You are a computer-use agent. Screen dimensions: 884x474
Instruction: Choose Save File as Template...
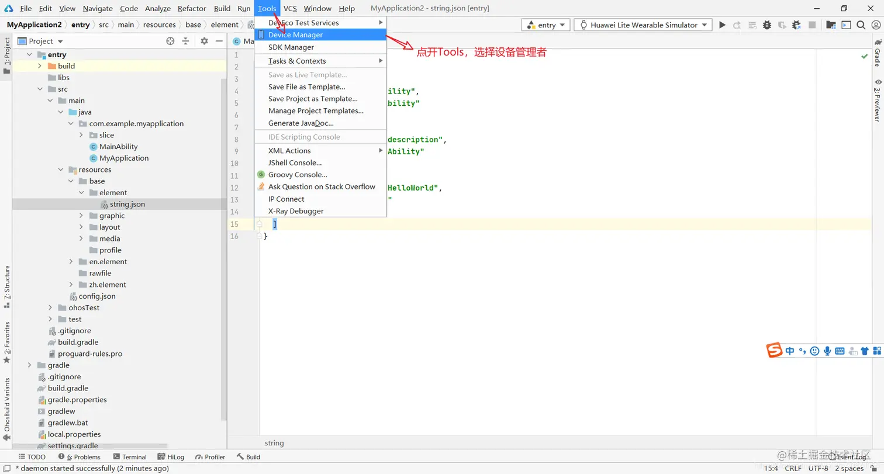point(320,87)
